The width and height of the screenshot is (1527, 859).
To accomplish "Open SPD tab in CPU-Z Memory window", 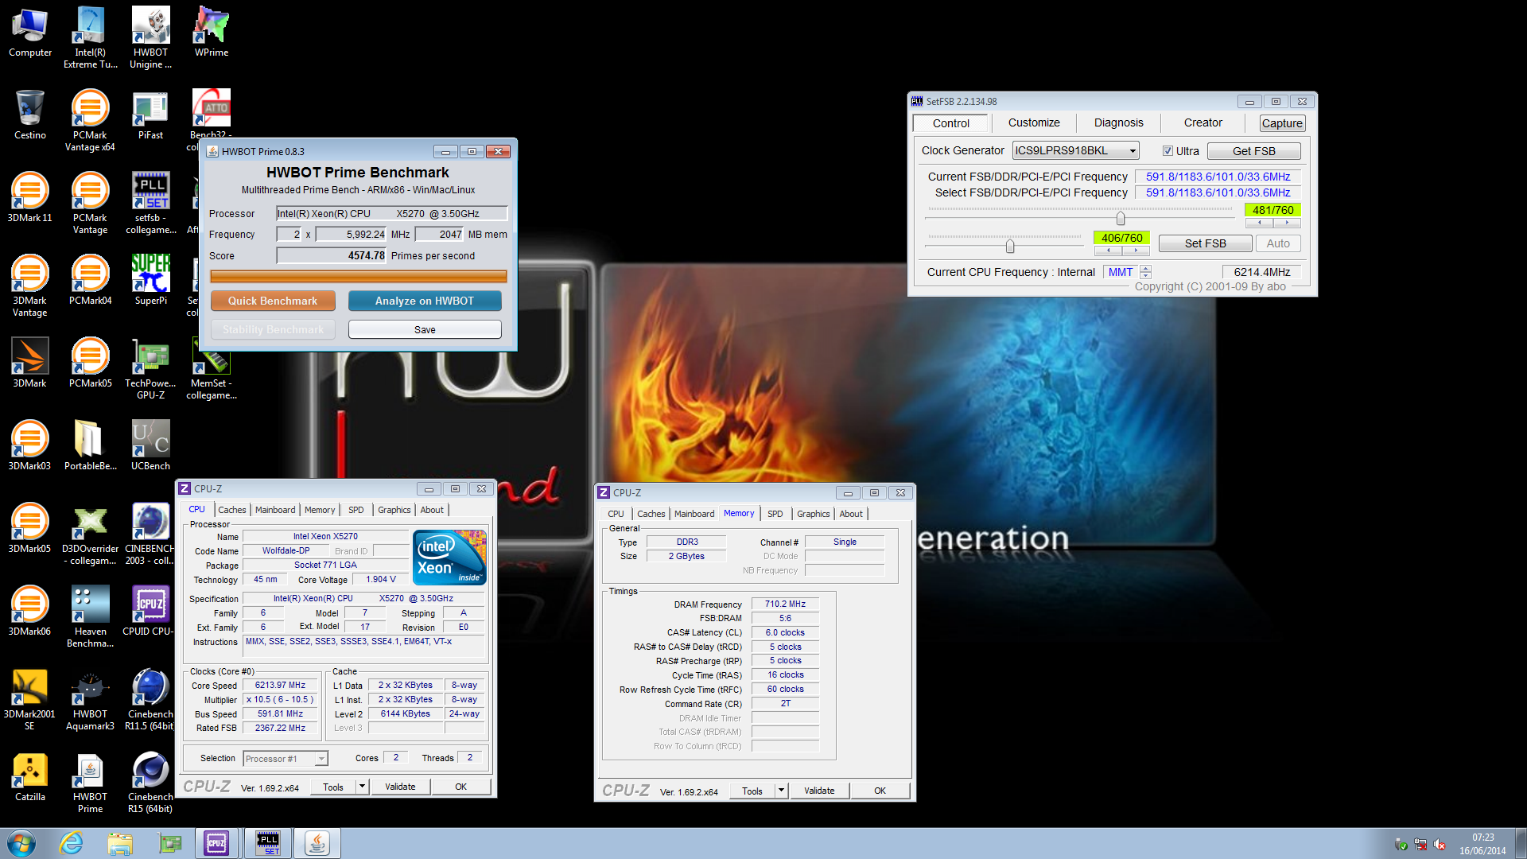I will (x=775, y=514).
